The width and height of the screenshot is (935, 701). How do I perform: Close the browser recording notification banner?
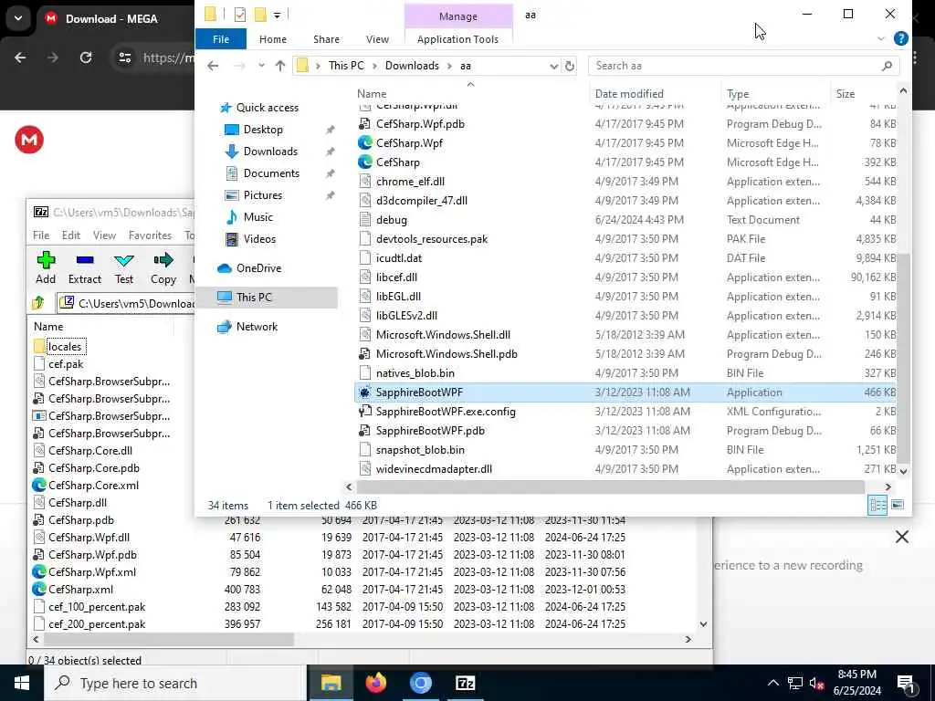click(x=901, y=537)
